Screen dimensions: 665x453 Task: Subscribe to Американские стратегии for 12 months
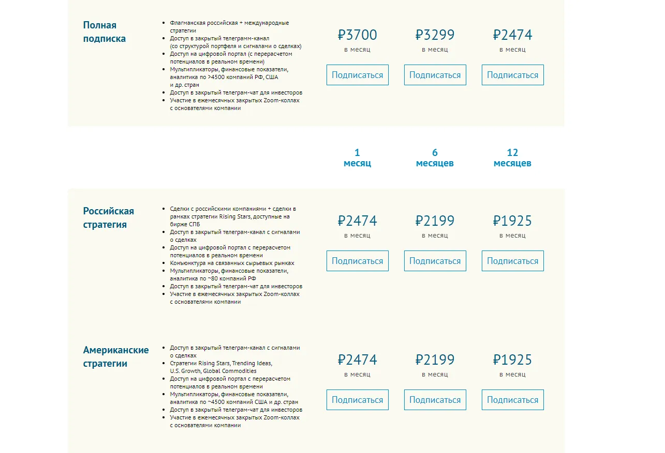tap(512, 400)
